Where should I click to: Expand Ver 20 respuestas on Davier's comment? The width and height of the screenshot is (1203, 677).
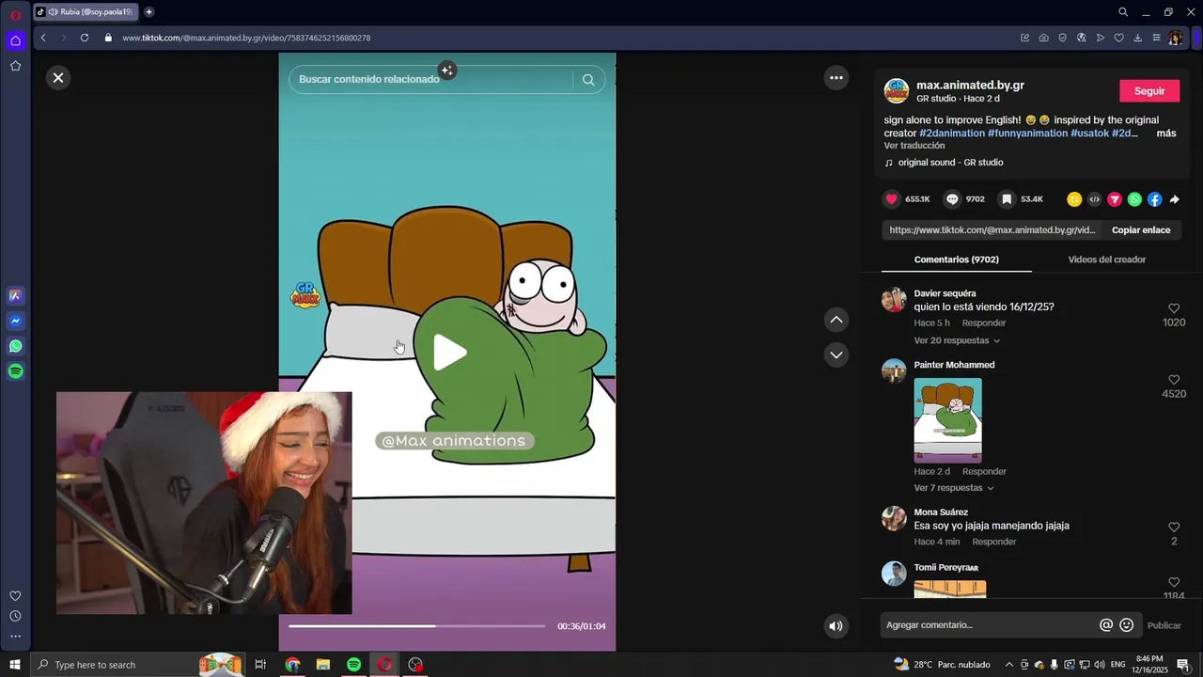click(x=957, y=340)
